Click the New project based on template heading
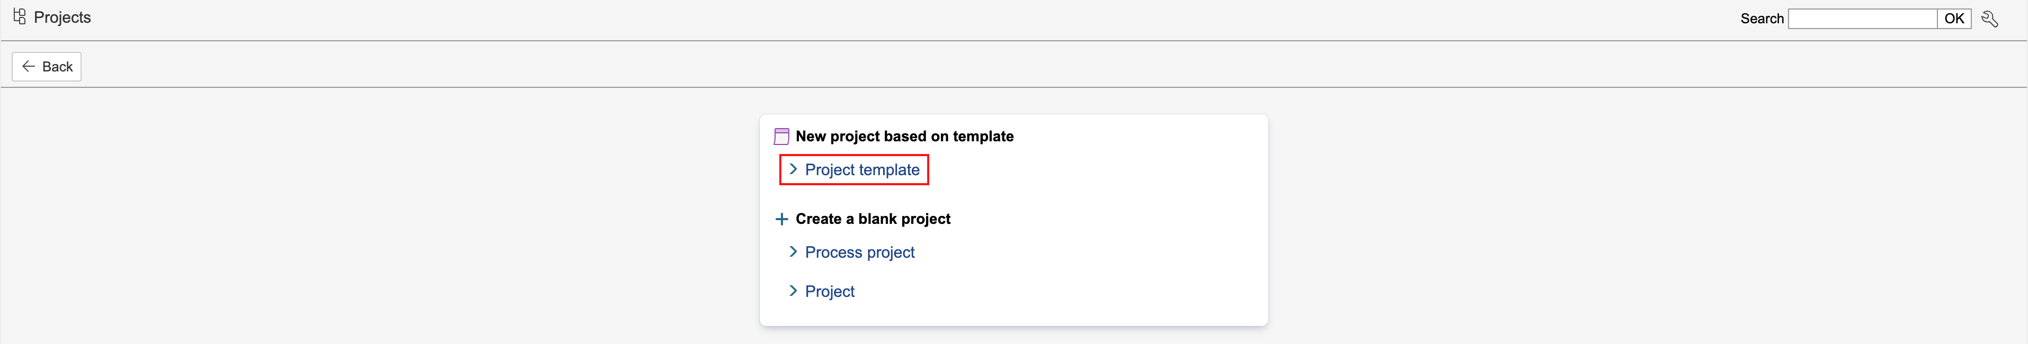The width and height of the screenshot is (2028, 344). (904, 136)
